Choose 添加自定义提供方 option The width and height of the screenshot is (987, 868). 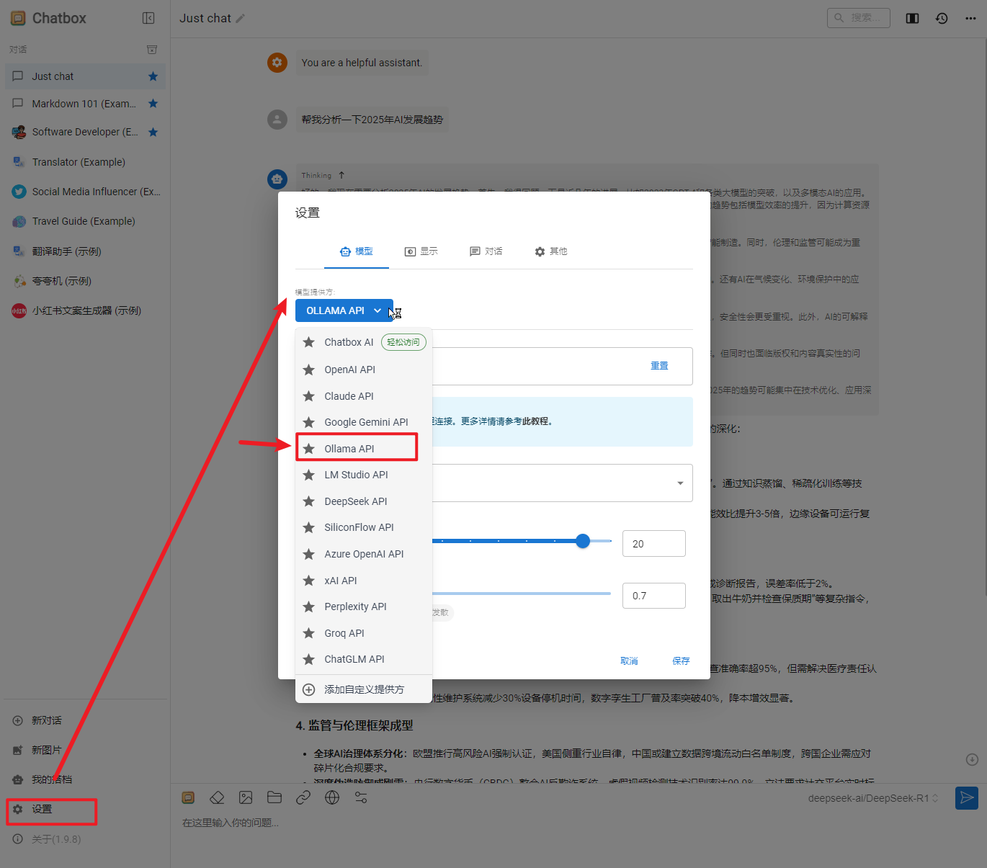click(364, 689)
